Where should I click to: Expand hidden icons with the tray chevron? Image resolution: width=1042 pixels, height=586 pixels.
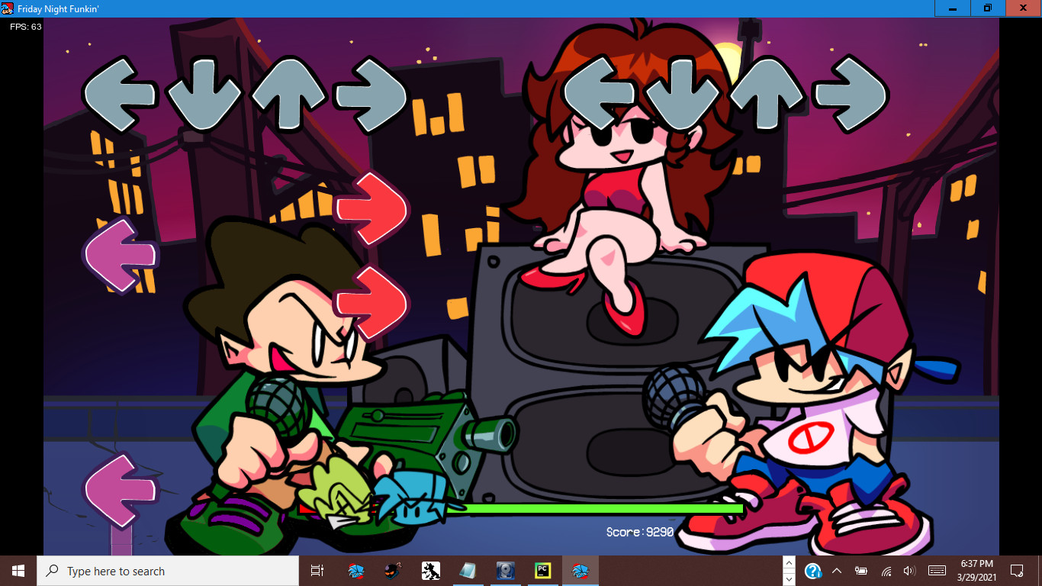837,570
